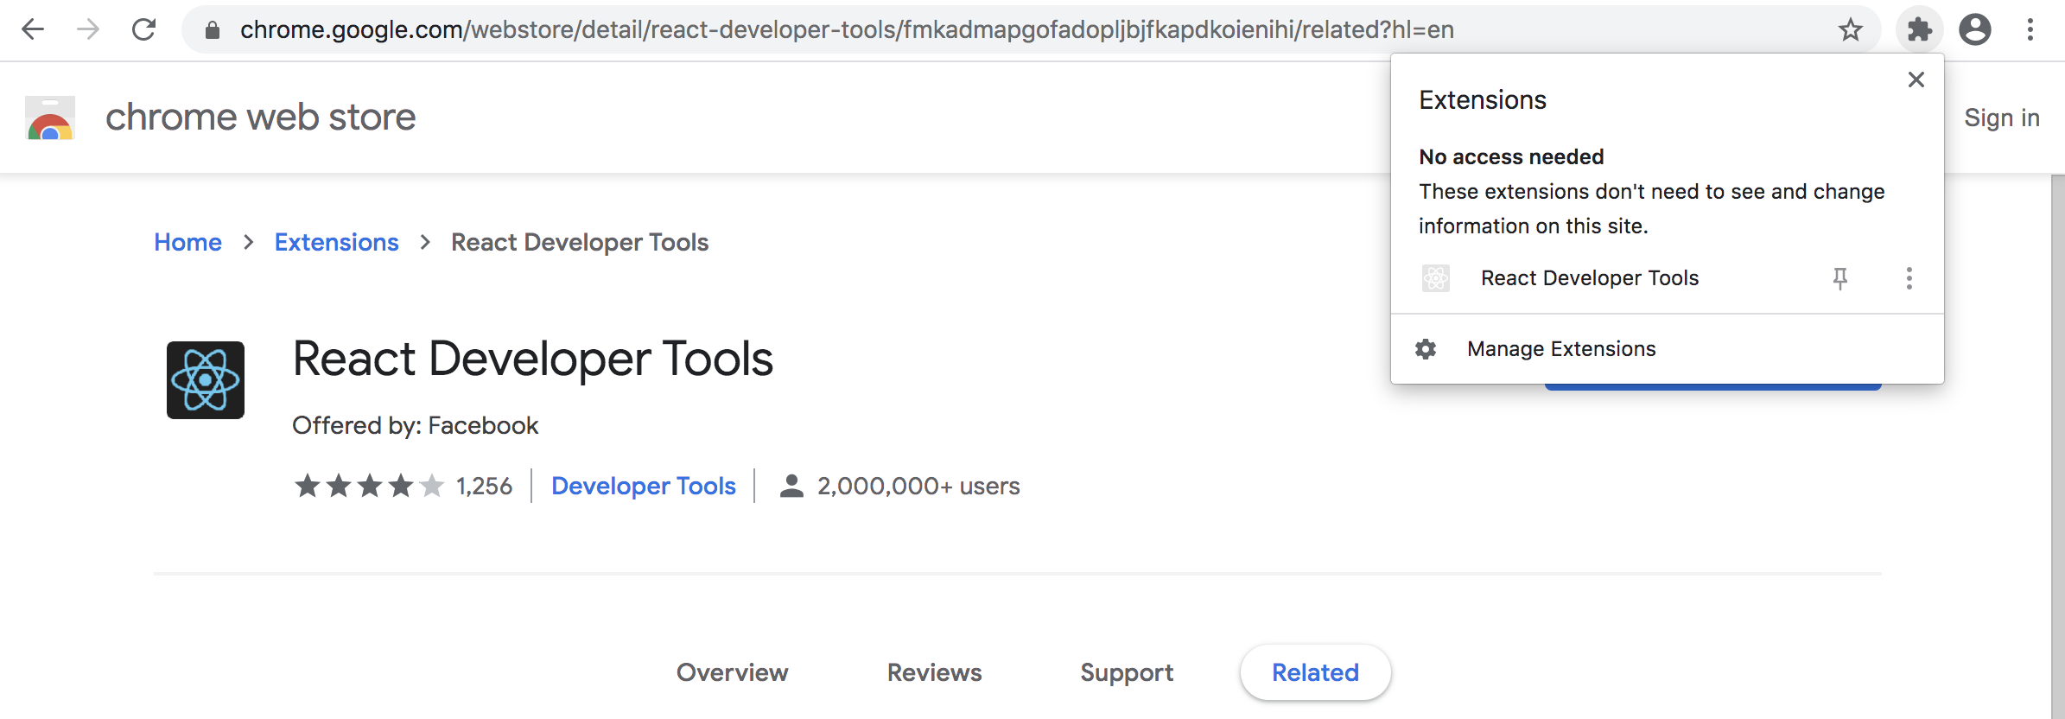Click the large React atom logo

(206, 380)
